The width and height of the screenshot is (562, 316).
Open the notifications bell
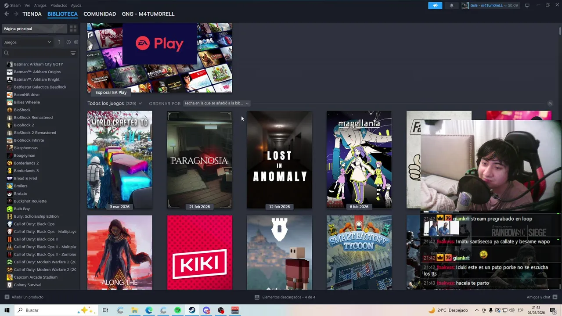click(451, 5)
